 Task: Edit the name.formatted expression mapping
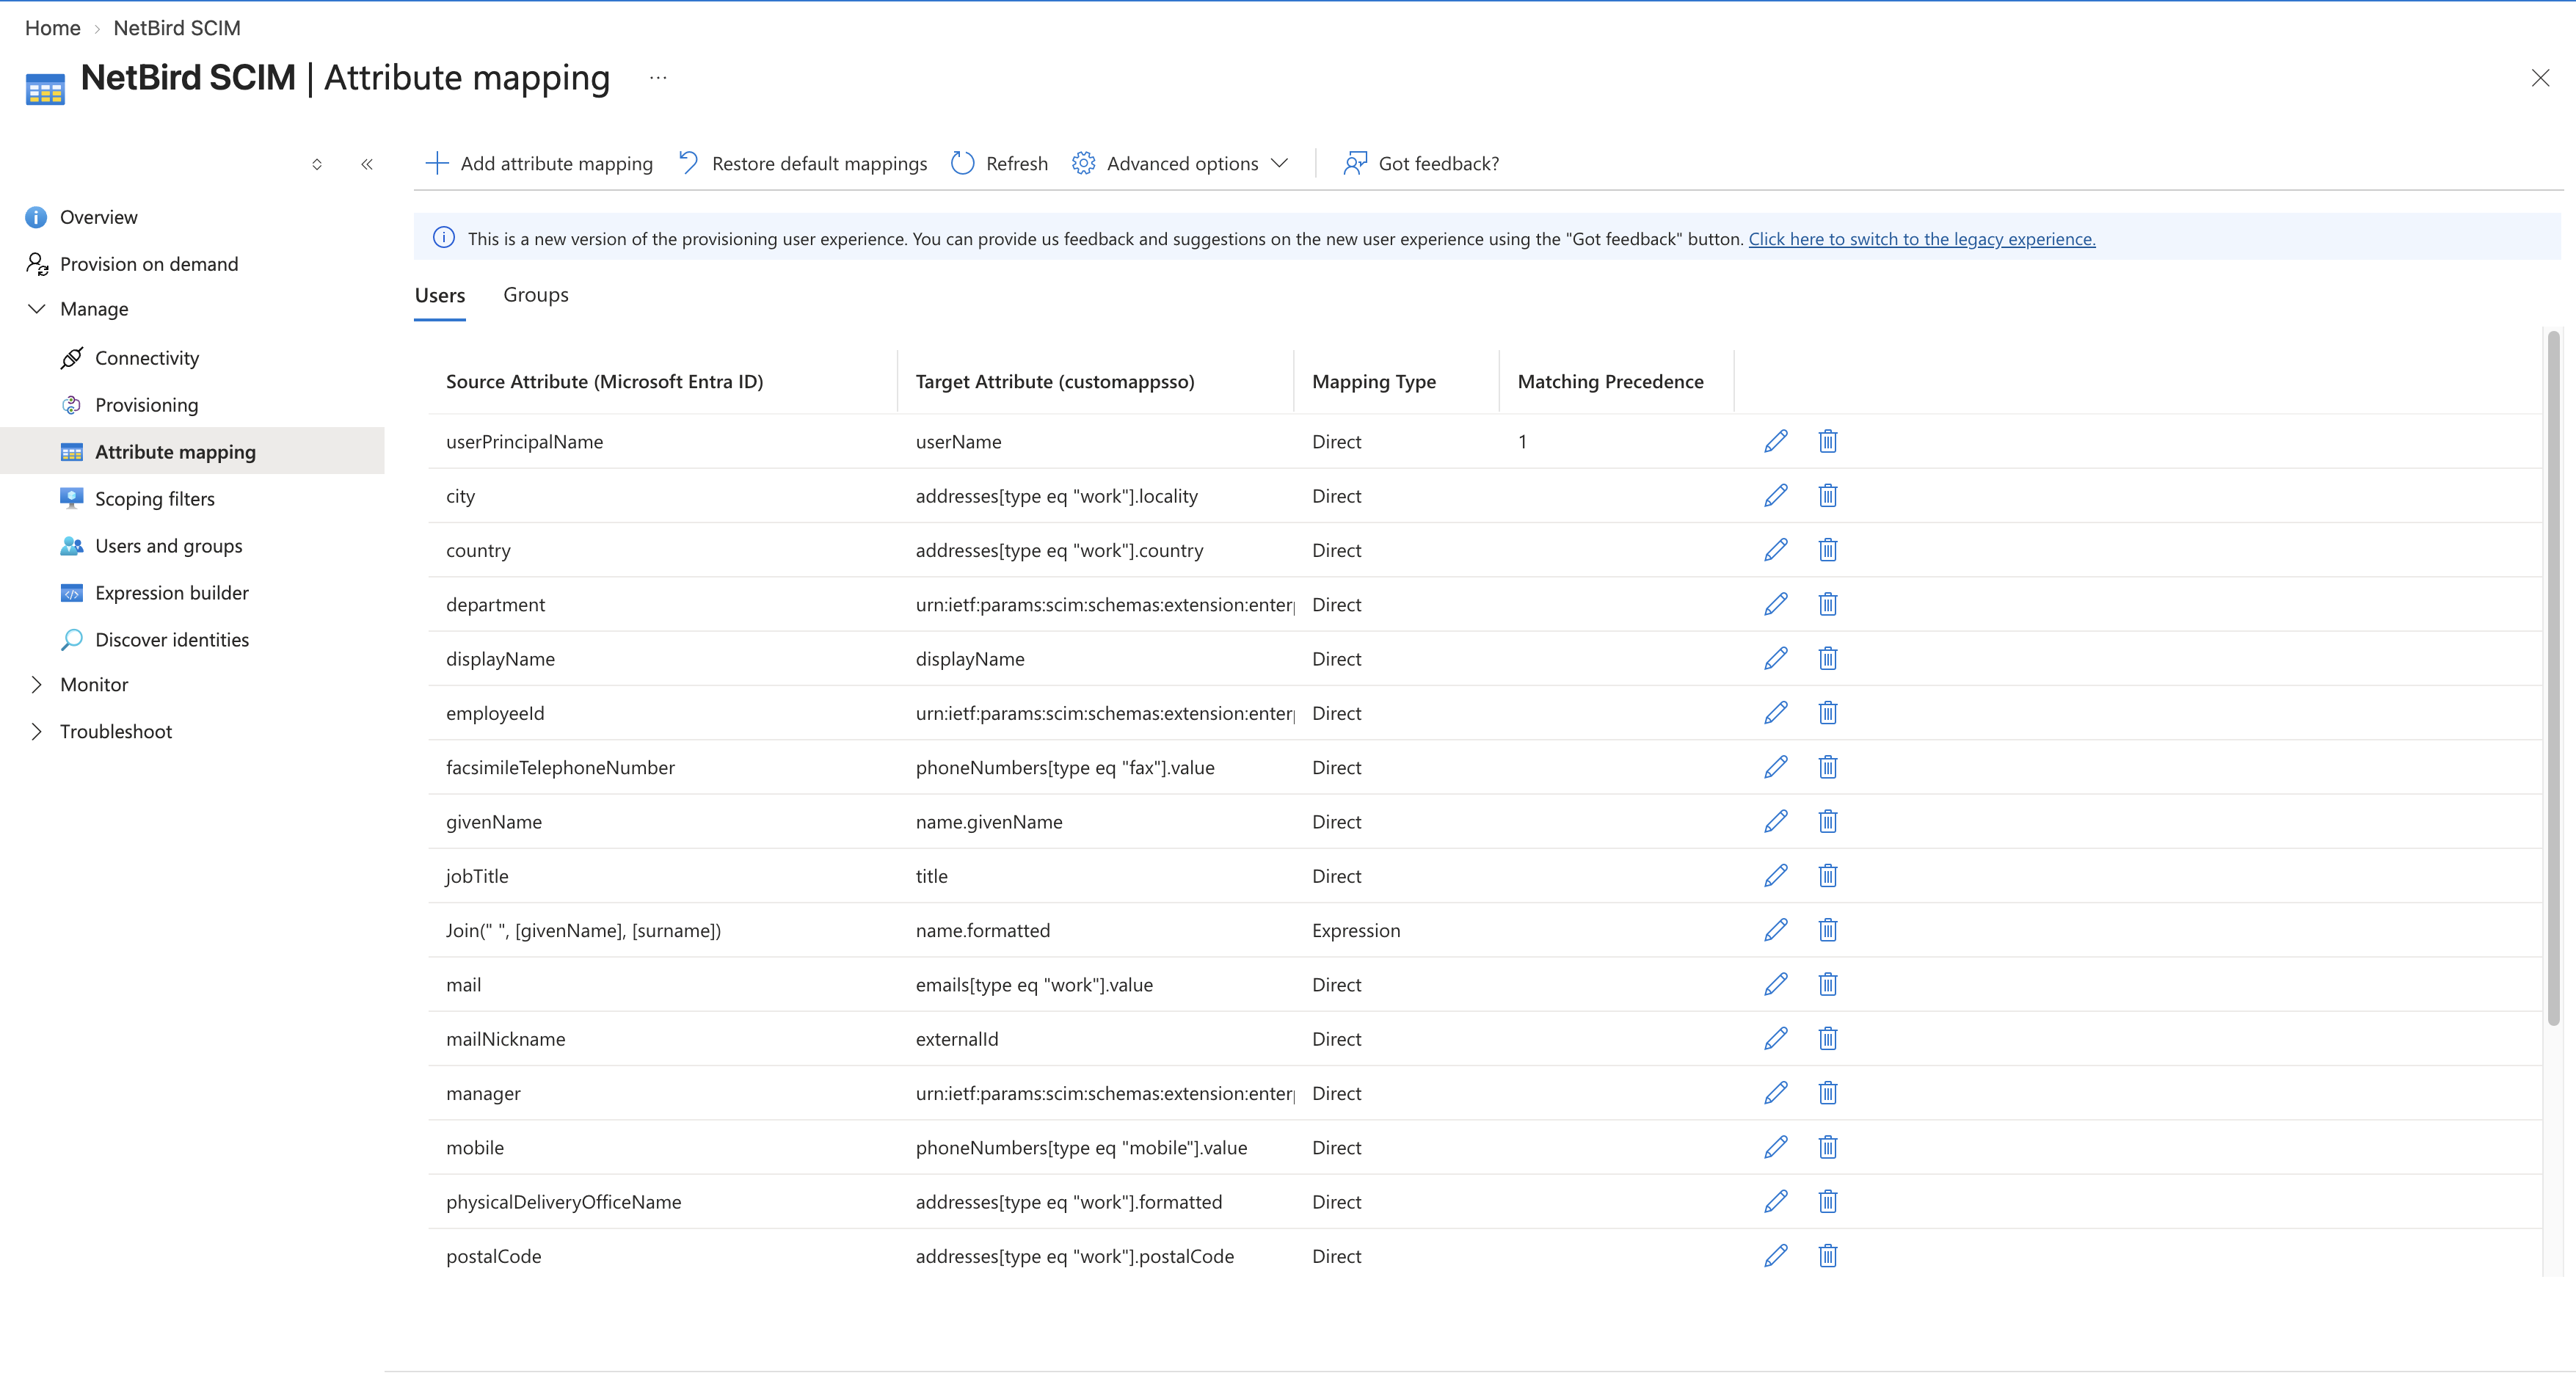1775,930
